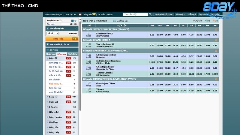
Task: Click the orange Trực Tiếp button
Action: (62, 39)
